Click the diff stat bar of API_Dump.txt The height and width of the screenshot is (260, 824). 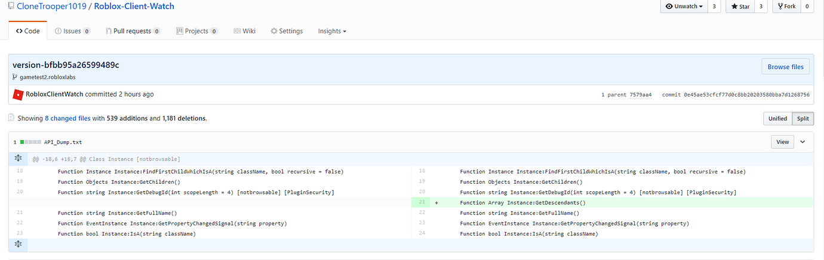coord(30,143)
